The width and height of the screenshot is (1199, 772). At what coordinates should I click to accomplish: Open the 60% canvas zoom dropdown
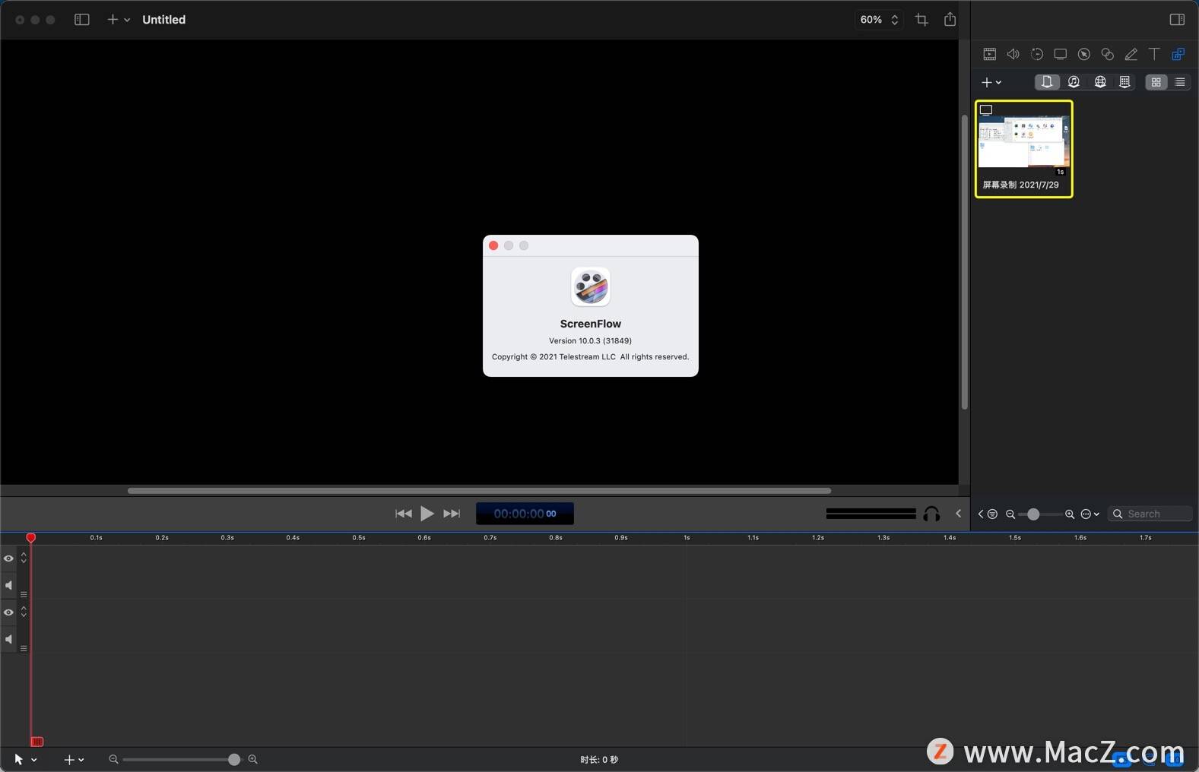click(x=879, y=20)
